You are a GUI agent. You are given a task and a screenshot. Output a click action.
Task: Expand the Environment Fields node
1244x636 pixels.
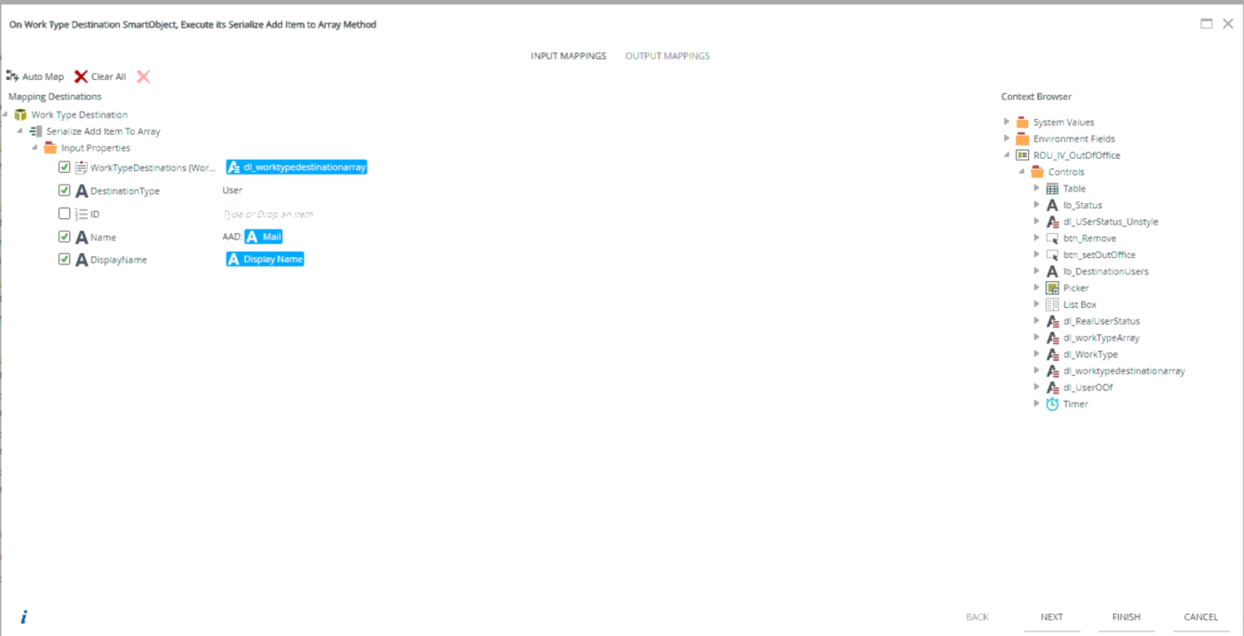[x=1007, y=139]
